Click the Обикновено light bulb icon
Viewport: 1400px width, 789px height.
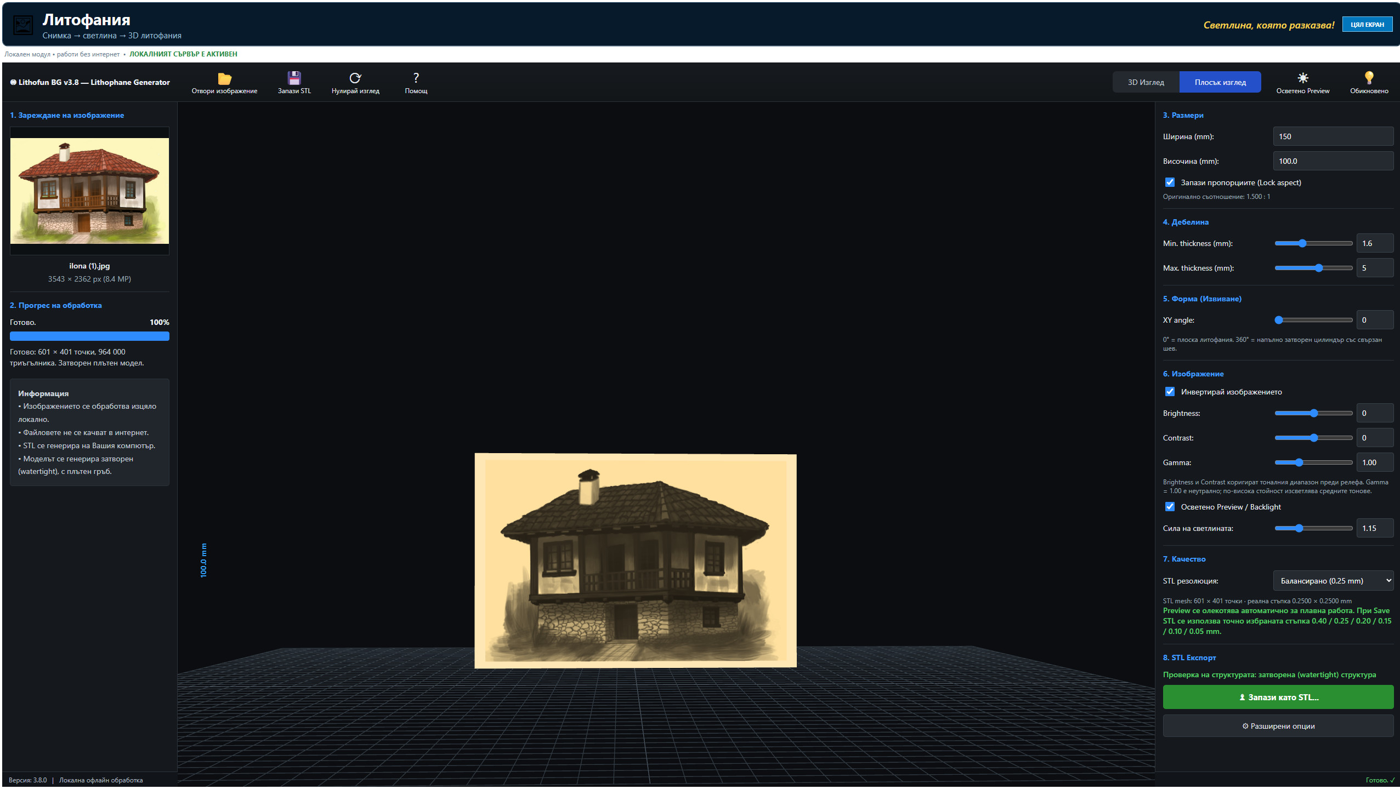pyautogui.click(x=1369, y=78)
